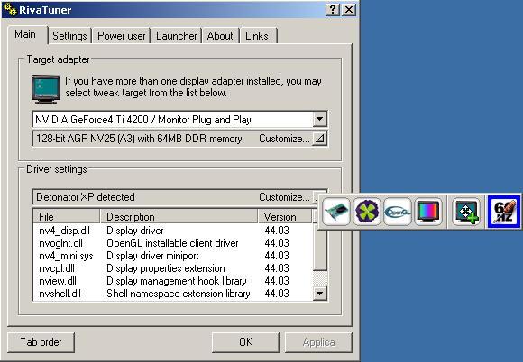Screen dimensions: 523x362
Task: Open the OpenGL settings icon
Action: [398, 212]
